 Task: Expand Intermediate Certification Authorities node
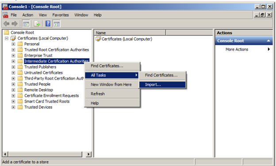[13, 61]
